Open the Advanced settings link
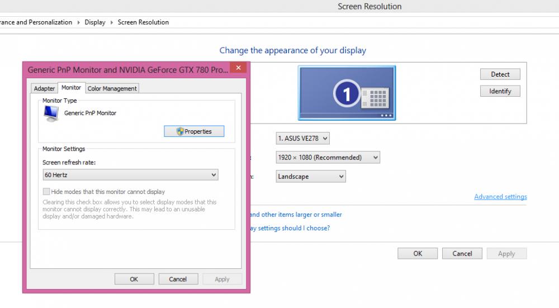Screen dimensions: 559x308 click(x=500, y=197)
